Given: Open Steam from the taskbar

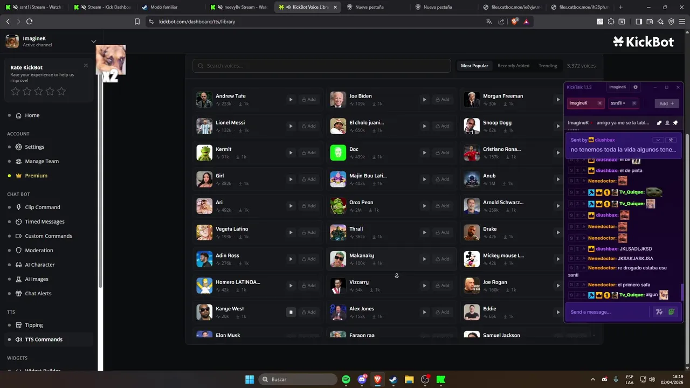Looking at the screenshot, I should (x=393, y=379).
